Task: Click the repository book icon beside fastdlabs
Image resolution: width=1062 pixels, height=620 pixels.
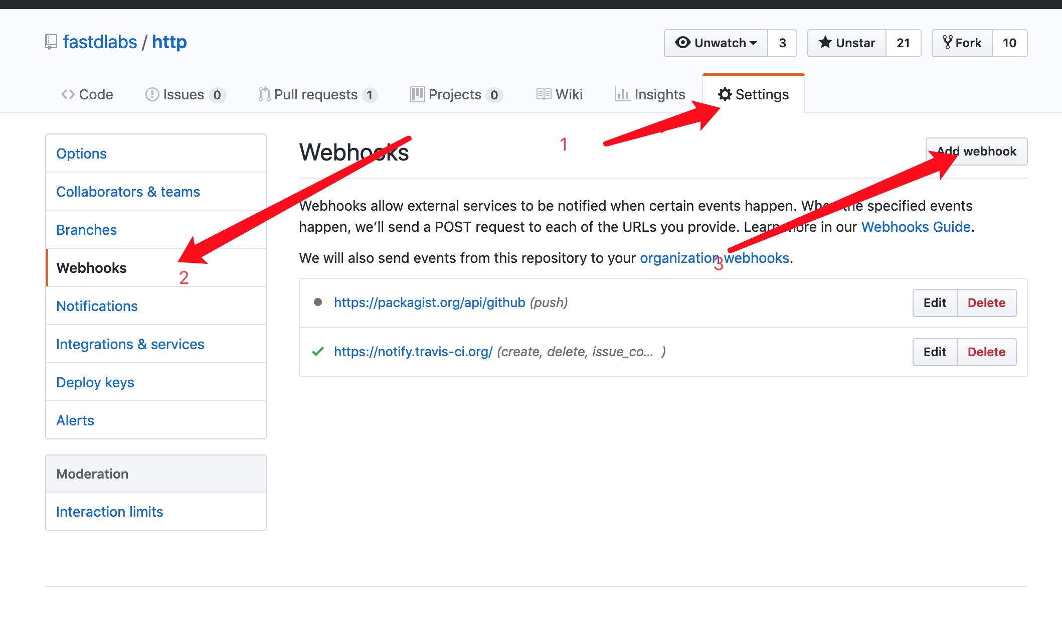Action: click(51, 42)
